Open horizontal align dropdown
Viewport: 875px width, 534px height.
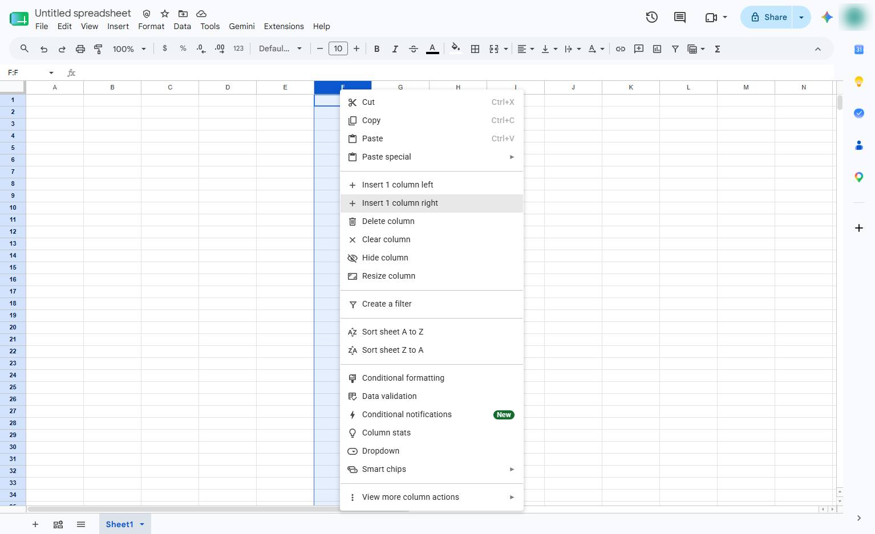point(525,49)
